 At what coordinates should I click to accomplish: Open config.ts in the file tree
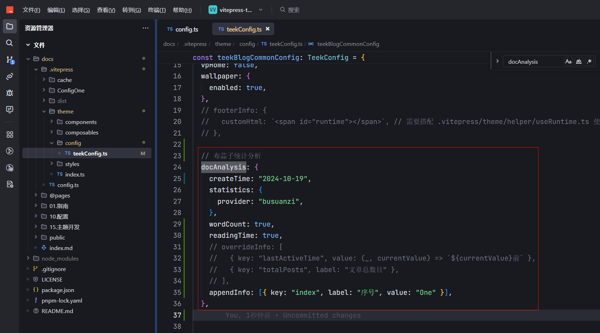point(68,185)
